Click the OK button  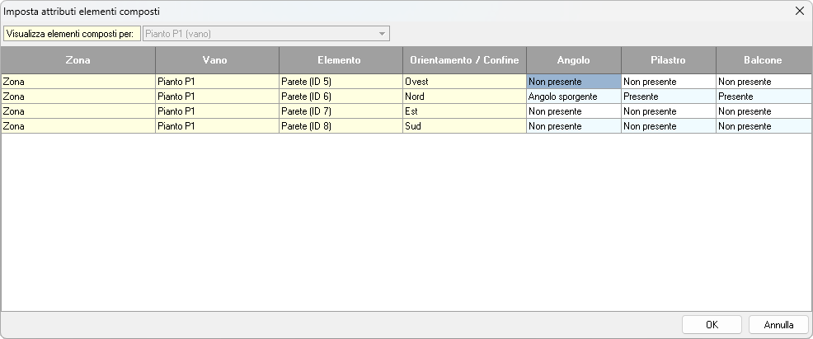(712, 325)
